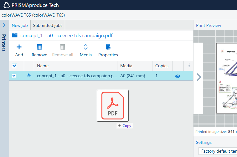Advance preview with the large right chevron
Screen dimensions: 237x157
[x=199, y=77]
